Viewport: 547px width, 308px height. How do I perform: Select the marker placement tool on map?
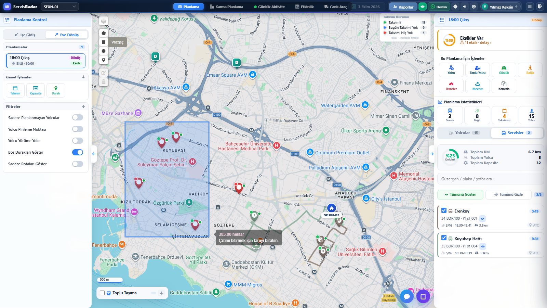104,60
